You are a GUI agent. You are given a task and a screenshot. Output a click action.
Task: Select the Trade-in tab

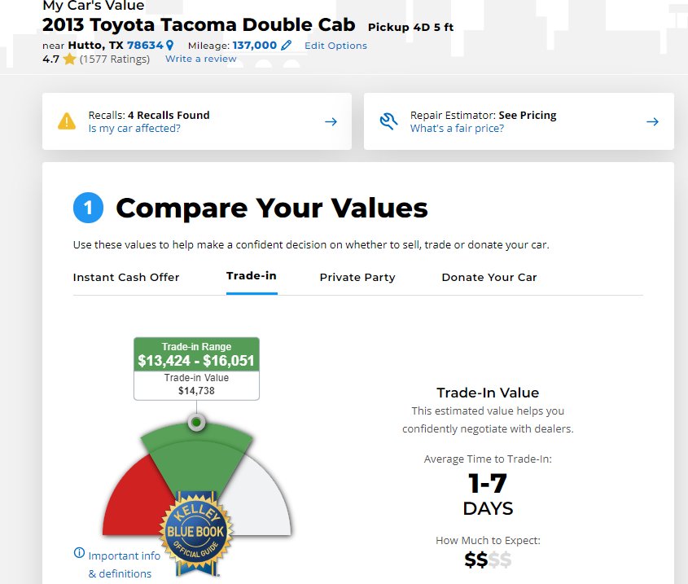tap(252, 276)
